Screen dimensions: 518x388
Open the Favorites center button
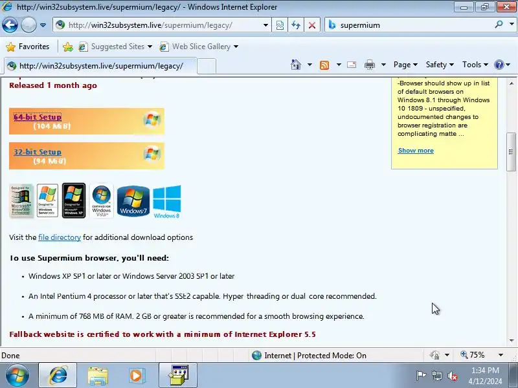[27, 47]
